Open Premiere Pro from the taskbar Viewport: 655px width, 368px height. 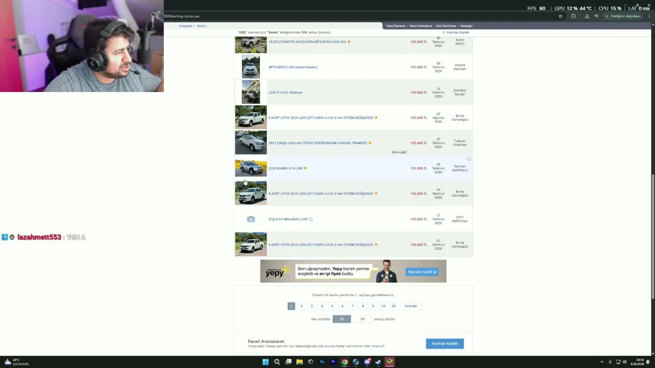point(333,362)
